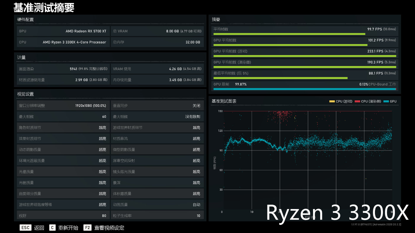Select the 返回 text button
The height and width of the screenshot is (233, 415).
(39, 228)
